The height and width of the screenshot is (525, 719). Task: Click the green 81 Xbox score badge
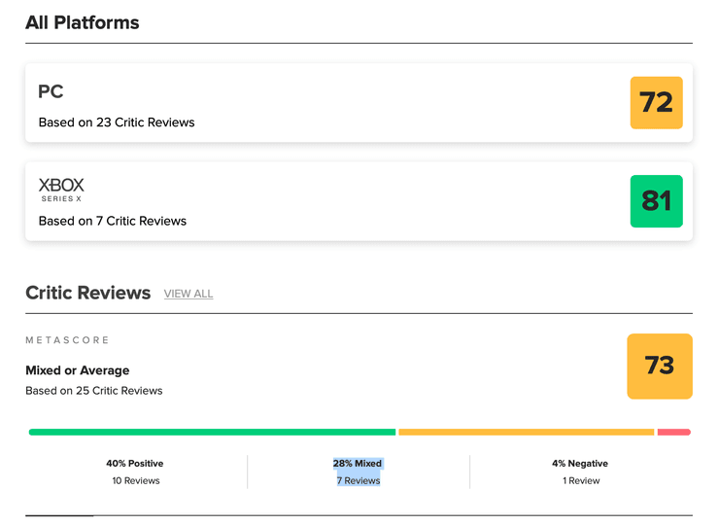click(x=656, y=200)
